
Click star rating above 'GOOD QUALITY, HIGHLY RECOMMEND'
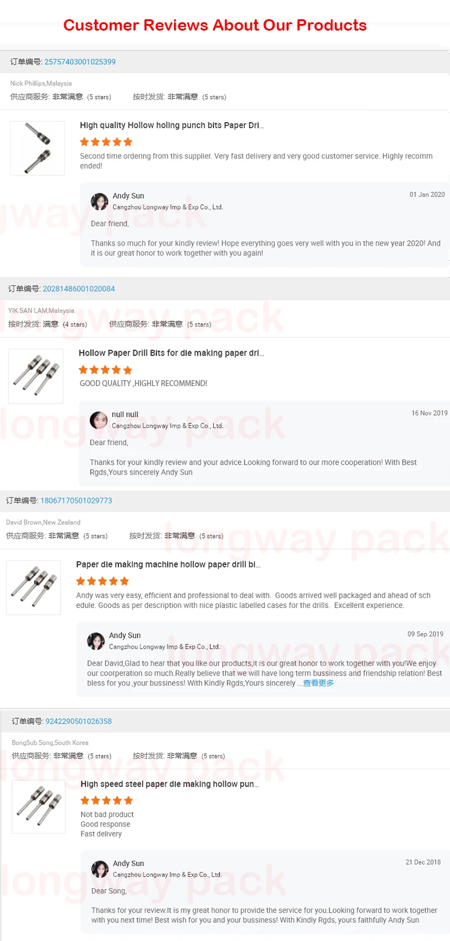point(105,370)
